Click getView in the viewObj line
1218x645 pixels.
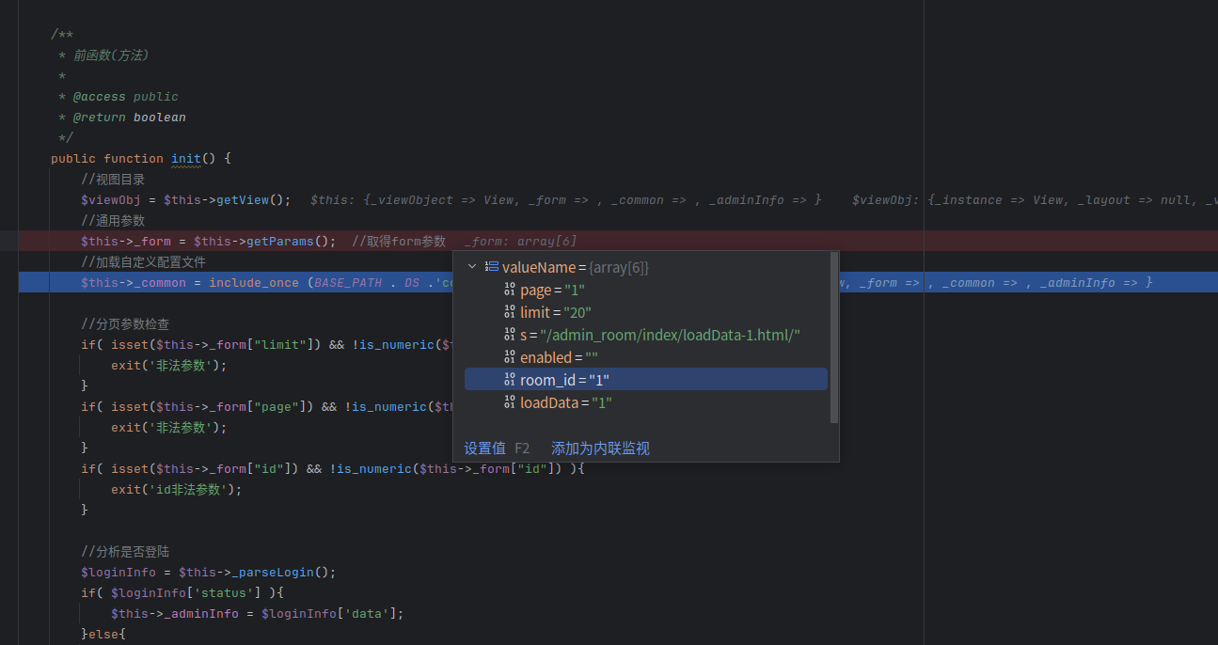(x=243, y=199)
